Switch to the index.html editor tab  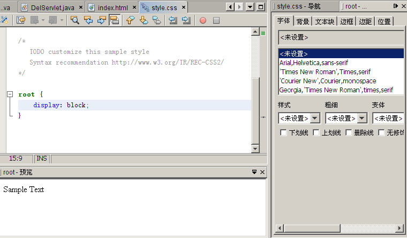[x=112, y=7]
